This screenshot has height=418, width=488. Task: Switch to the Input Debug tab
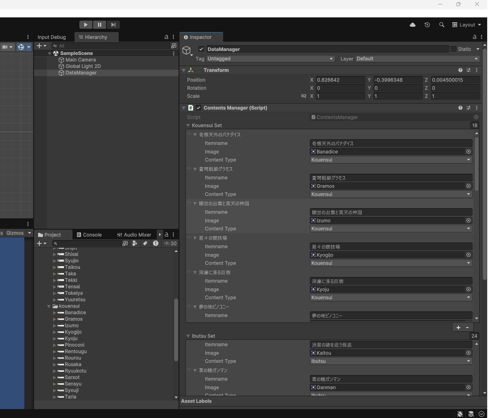pyautogui.click(x=51, y=37)
